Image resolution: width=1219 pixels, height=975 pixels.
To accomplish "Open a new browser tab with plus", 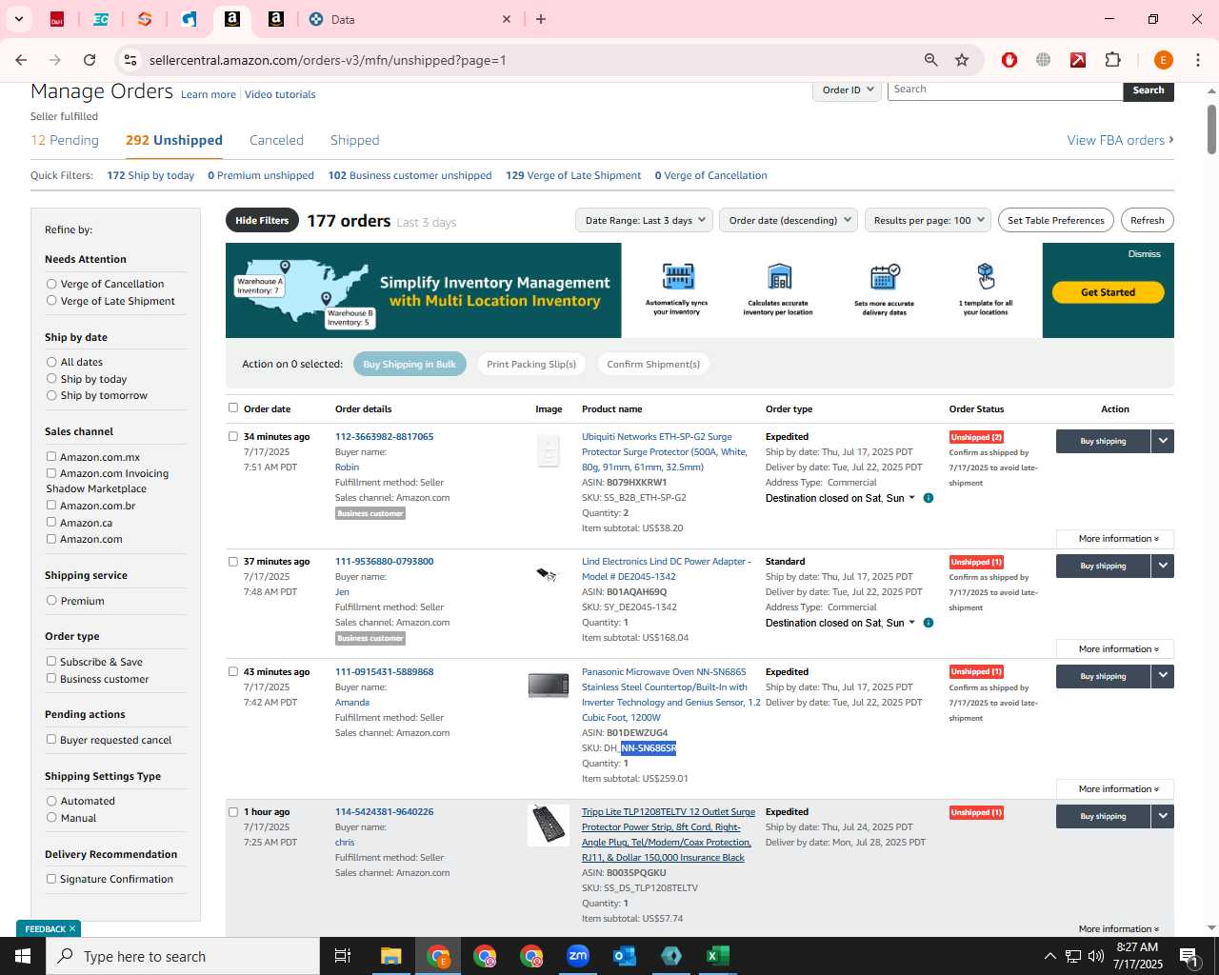I will point(541,19).
